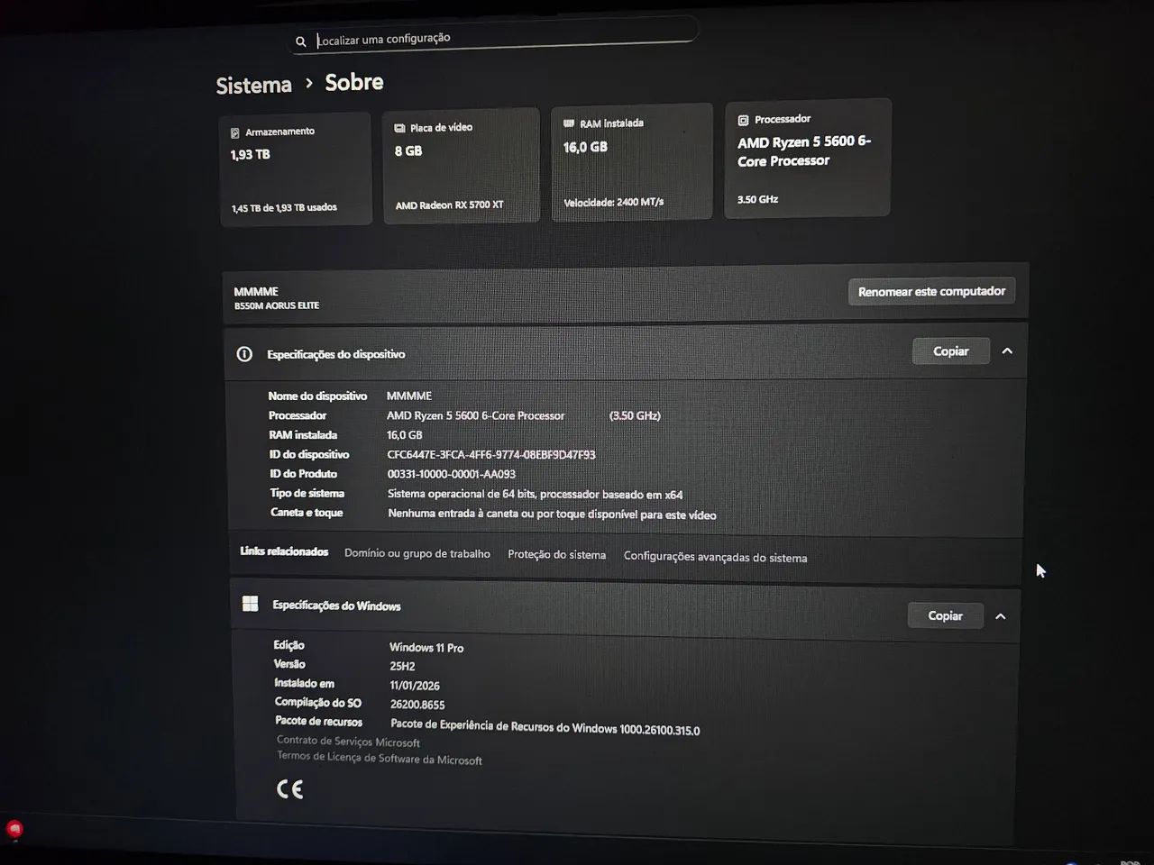Click the '3.50 GHz' text in processor card
The width and height of the screenshot is (1154, 865).
pyautogui.click(x=757, y=199)
